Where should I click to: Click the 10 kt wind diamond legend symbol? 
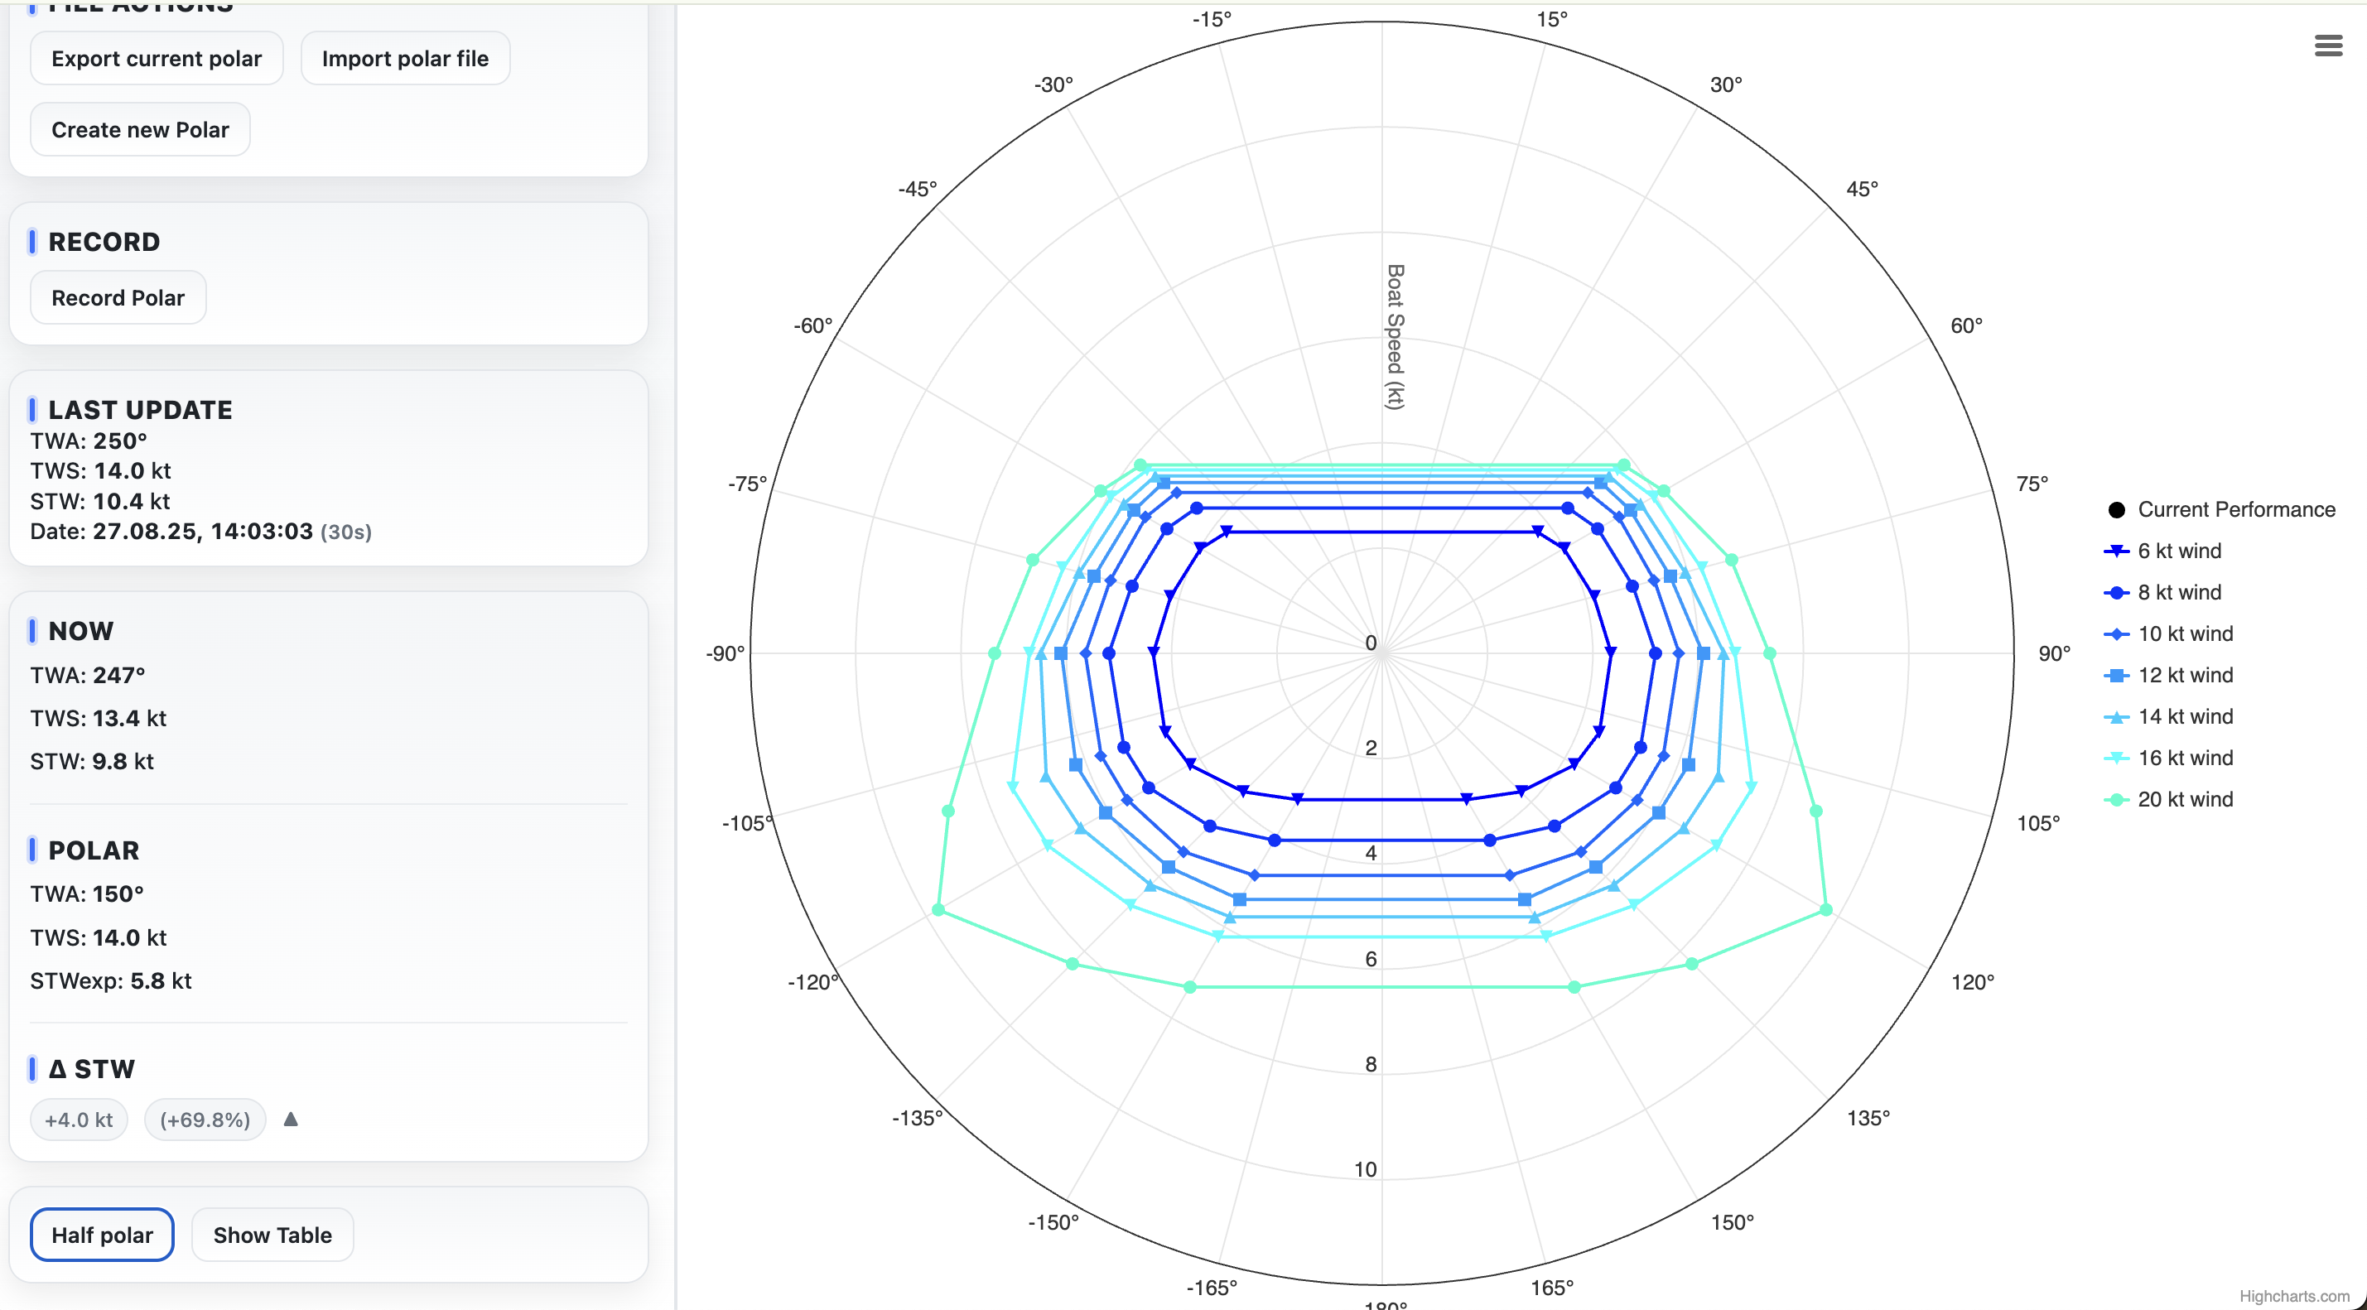click(x=2116, y=633)
